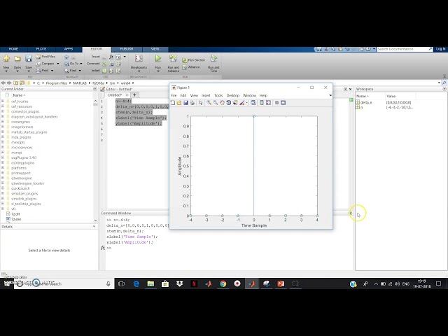This screenshot has width=448, height=336.
Task: Click the Insert function fx icon
Action: tap(111, 57)
